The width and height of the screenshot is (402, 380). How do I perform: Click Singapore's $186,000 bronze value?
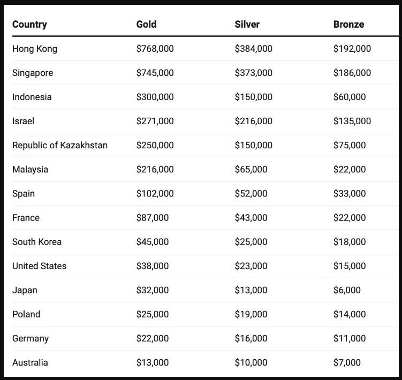(352, 73)
